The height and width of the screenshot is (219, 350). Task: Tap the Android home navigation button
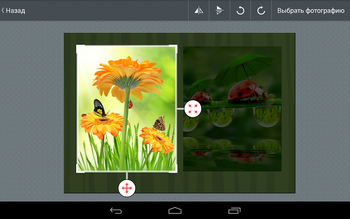pos(175,211)
